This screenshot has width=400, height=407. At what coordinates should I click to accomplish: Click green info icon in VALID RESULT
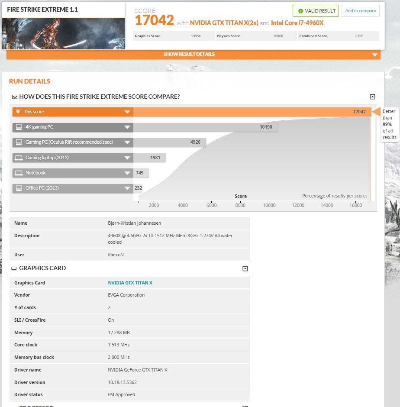click(x=300, y=11)
